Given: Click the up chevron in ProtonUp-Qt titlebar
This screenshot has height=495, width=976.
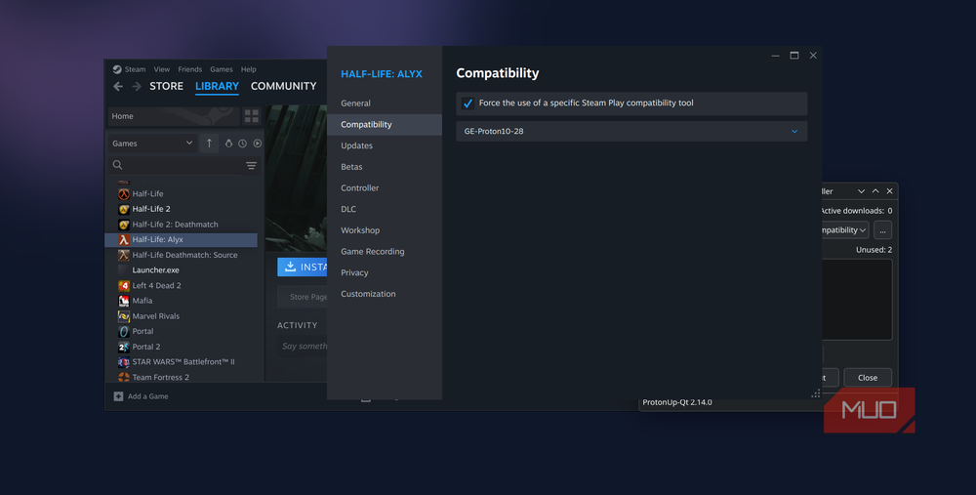Looking at the screenshot, I should [875, 191].
